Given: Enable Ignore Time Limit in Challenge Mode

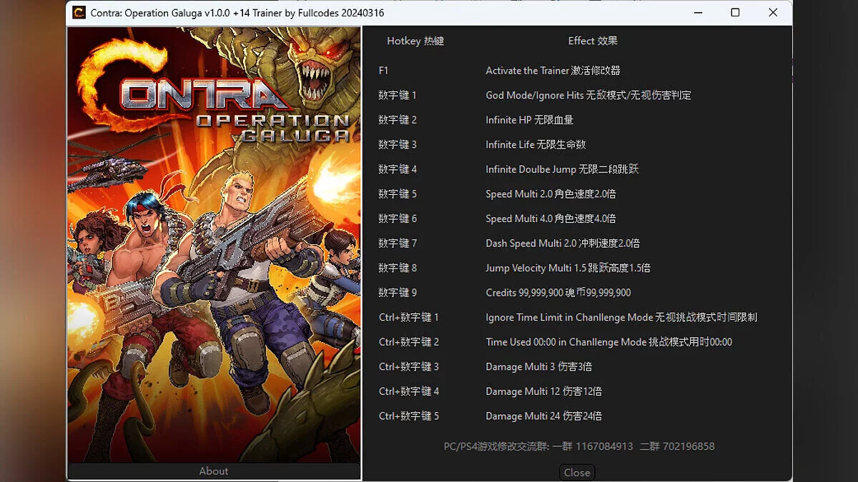Looking at the screenshot, I should tap(621, 317).
